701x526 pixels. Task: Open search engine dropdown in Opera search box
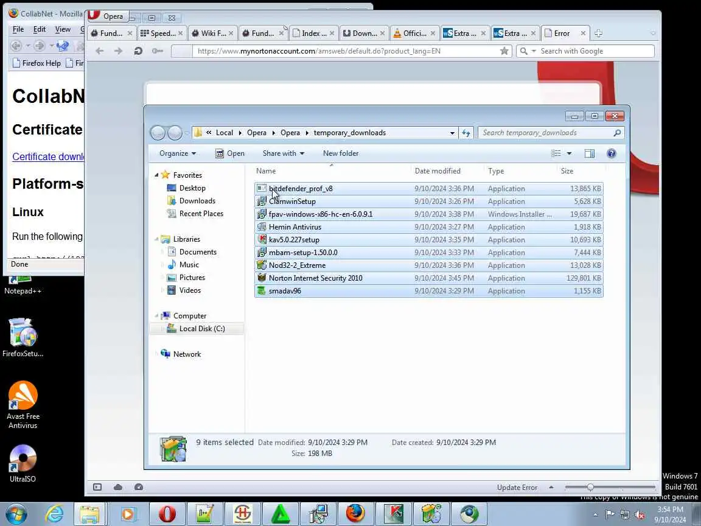[533, 51]
